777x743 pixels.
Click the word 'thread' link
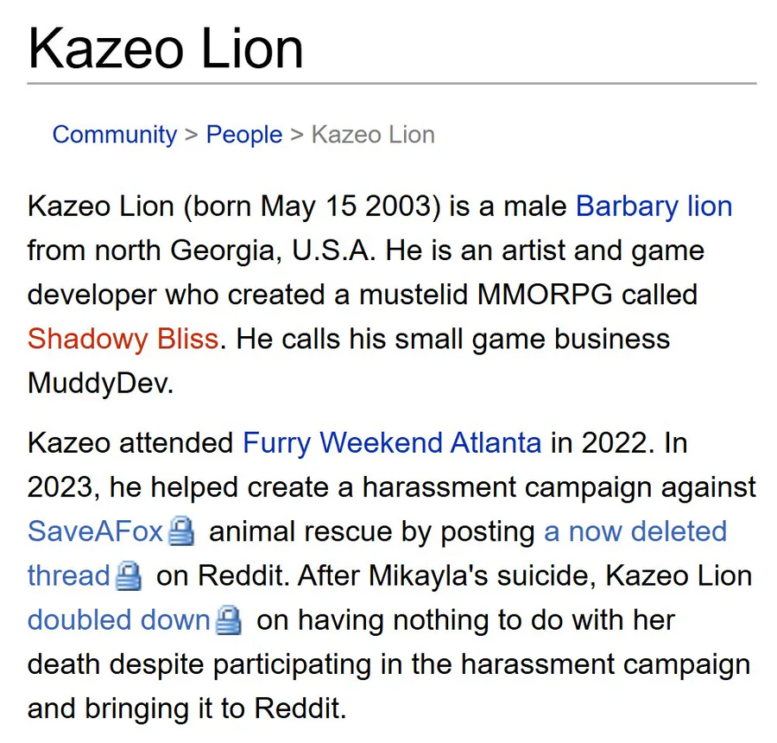point(68,576)
